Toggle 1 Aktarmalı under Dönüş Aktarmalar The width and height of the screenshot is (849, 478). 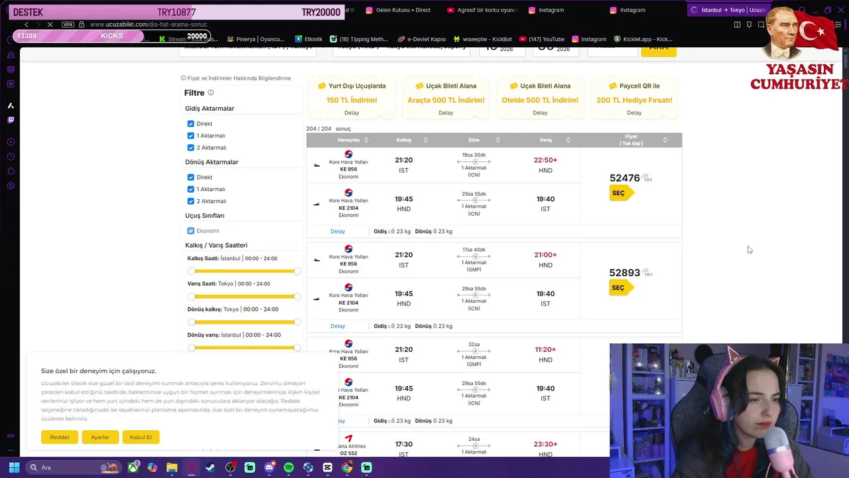click(x=191, y=189)
